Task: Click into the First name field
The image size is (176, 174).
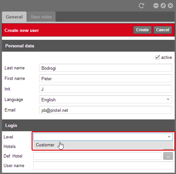Action: 106,78
